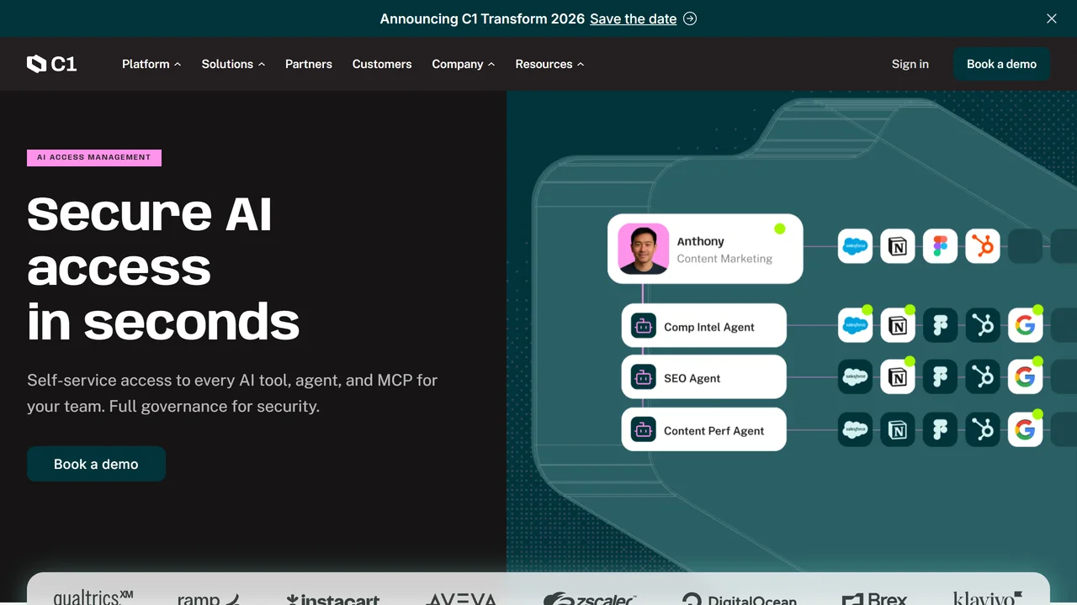Click the robot icon on SEO Agent card
The width and height of the screenshot is (1077, 605).
pos(644,378)
